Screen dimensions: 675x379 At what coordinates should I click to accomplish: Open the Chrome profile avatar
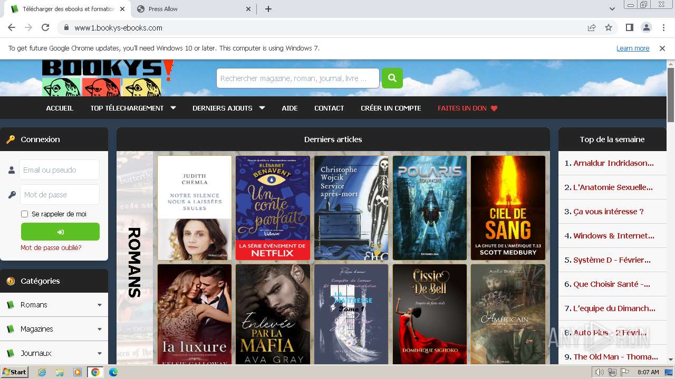pos(646,27)
